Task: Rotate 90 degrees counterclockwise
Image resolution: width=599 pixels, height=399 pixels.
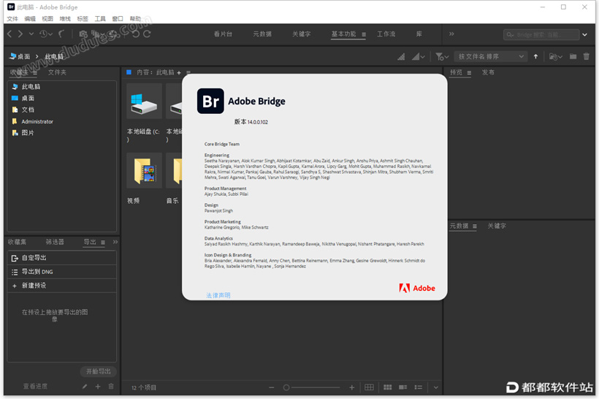Action: pyautogui.click(x=136, y=34)
